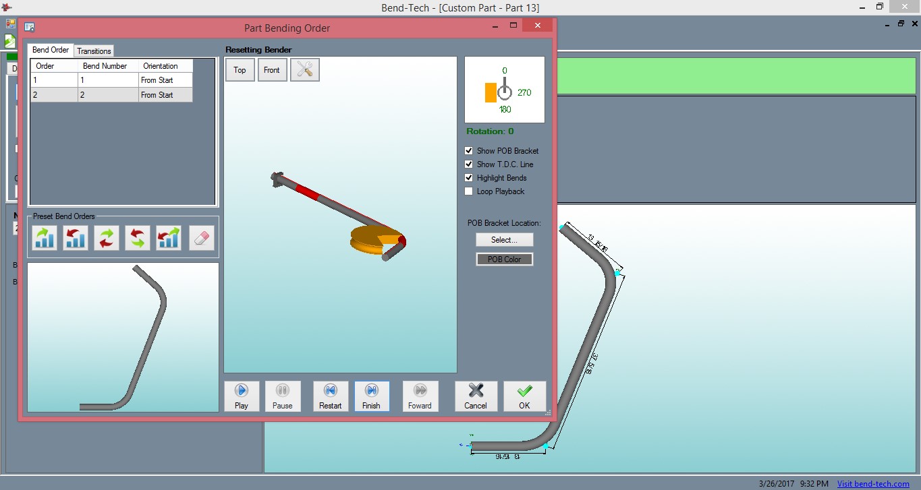
Task: Select Bend Number cell in order row 2
Action: click(108, 95)
